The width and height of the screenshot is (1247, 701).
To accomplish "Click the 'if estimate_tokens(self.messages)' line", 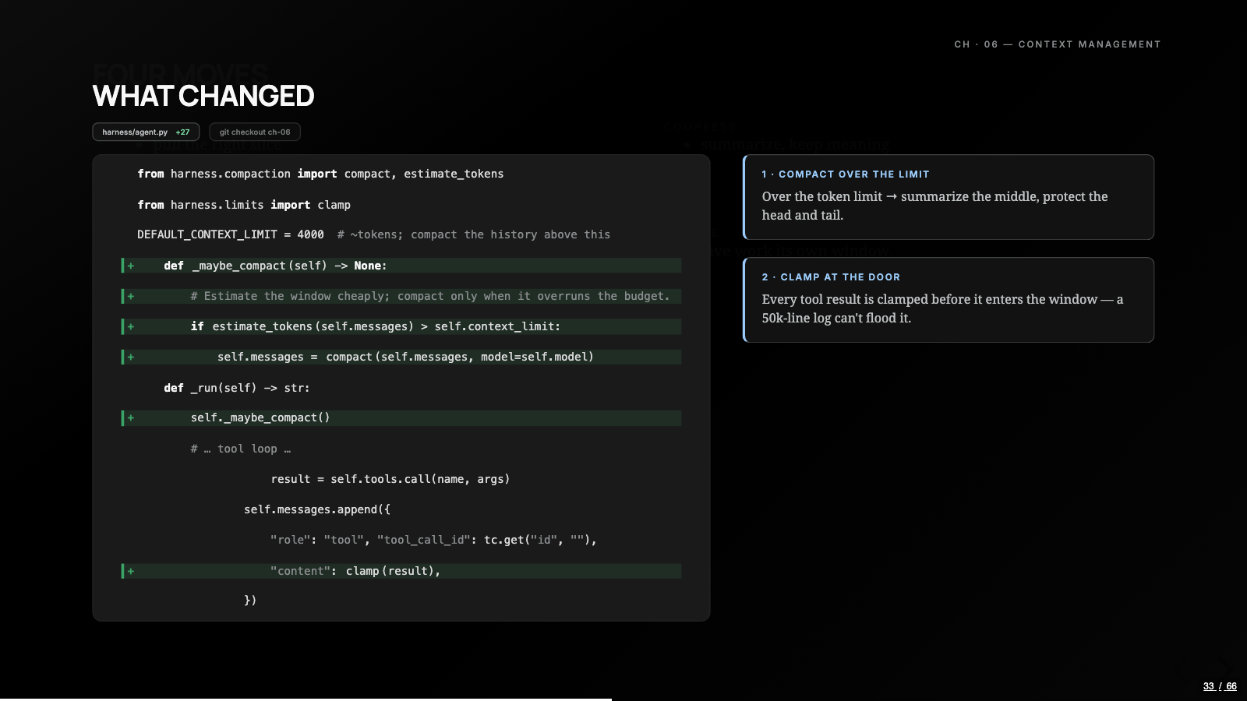I will [401, 326].
